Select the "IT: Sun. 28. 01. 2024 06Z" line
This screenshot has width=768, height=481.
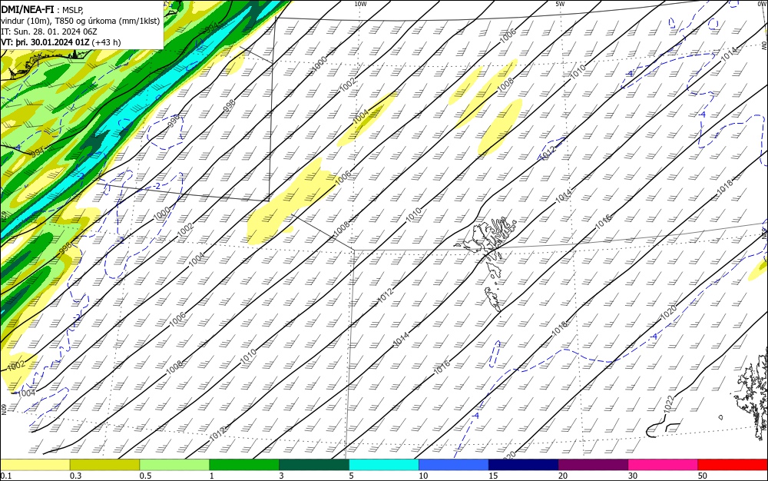pos(49,32)
